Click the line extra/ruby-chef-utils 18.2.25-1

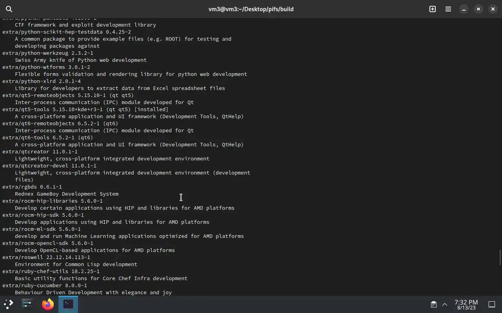pos(51,271)
